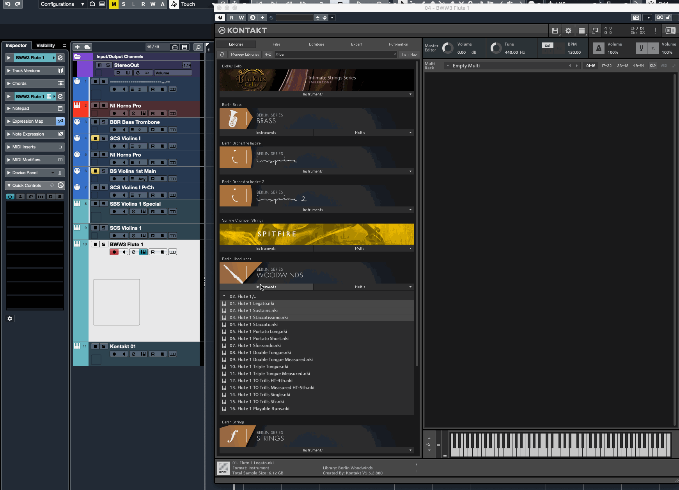Click the Add Track plus icon
Image resolution: width=679 pixels, height=490 pixels.
coord(77,47)
